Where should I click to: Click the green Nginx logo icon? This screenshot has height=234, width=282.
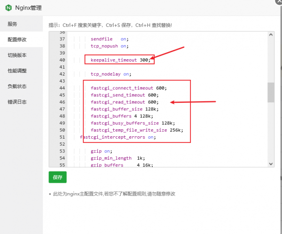8,8
